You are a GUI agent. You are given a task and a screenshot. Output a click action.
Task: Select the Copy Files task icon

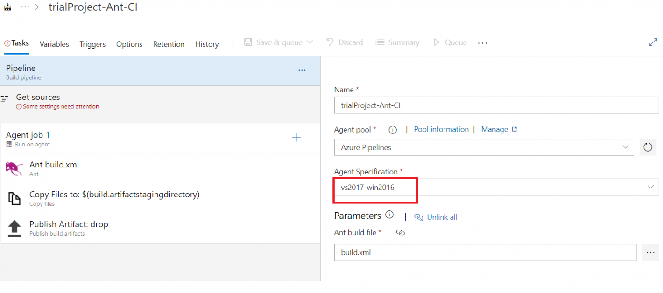tap(14, 198)
